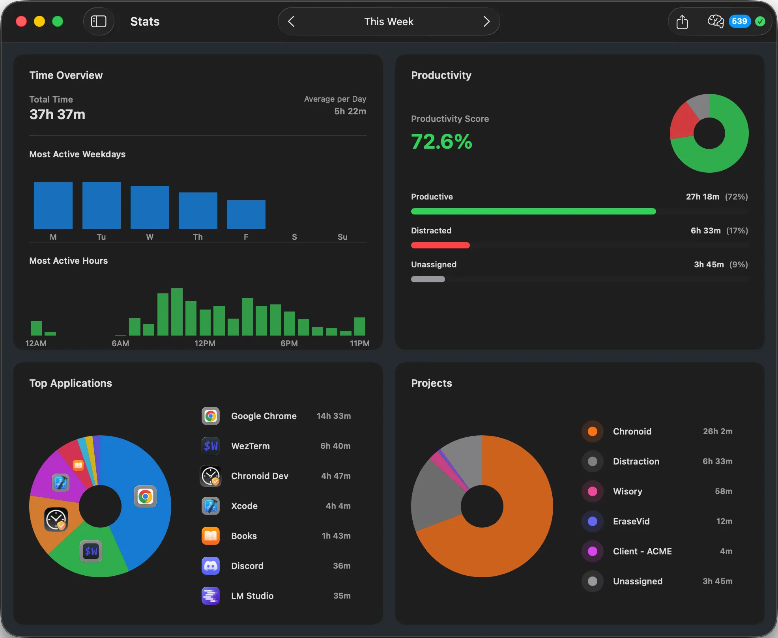Select the Discord app icon

click(211, 566)
